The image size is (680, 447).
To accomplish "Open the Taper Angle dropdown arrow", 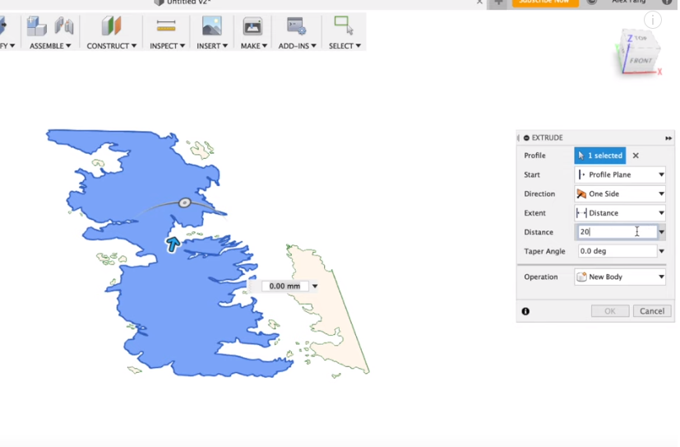I will click(x=662, y=251).
